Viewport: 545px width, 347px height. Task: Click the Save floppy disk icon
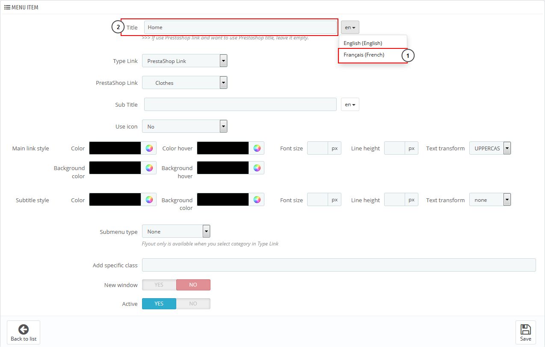click(525, 329)
